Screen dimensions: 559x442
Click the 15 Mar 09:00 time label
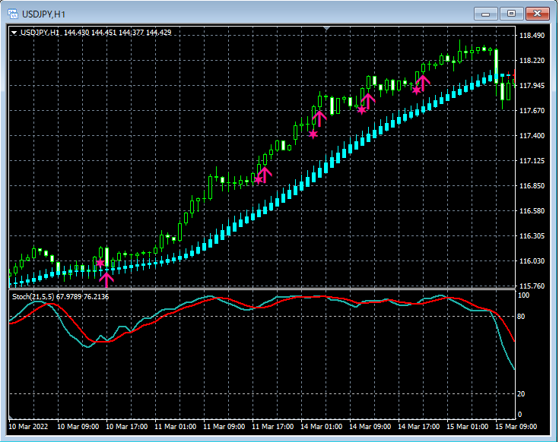(x=516, y=426)
